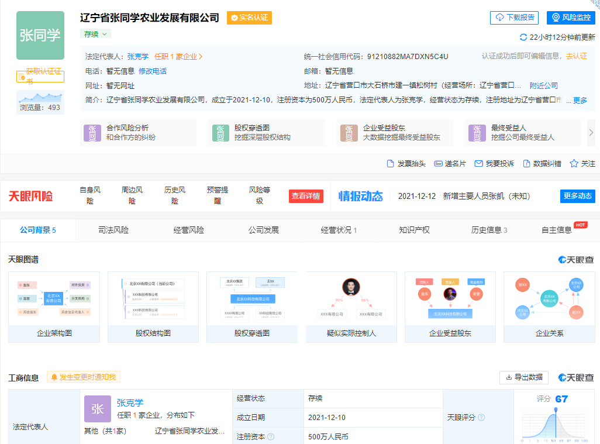The image size is (600, 444).
Task: Click the 天眼评分 distribution chart
Action: 555,424
